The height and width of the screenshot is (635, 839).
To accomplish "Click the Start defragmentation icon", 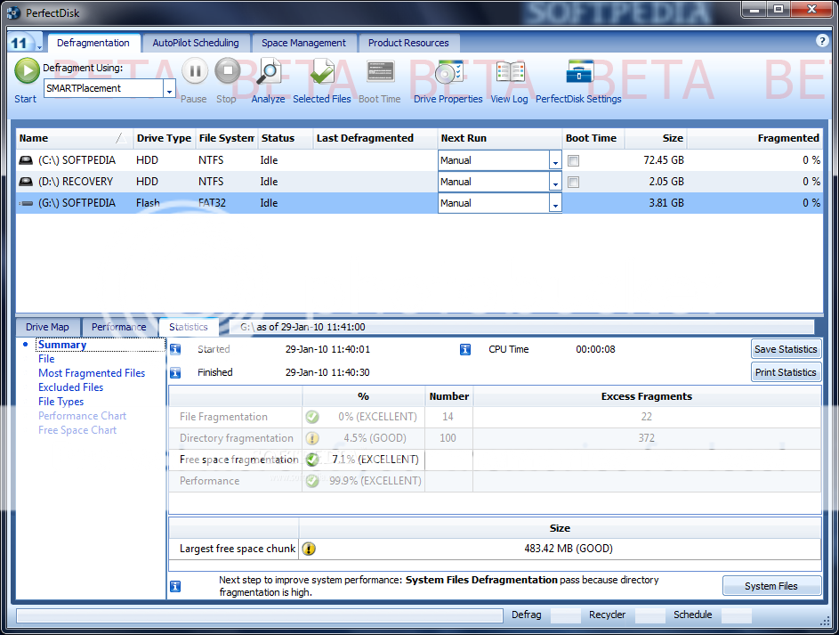I will [25, 72].
